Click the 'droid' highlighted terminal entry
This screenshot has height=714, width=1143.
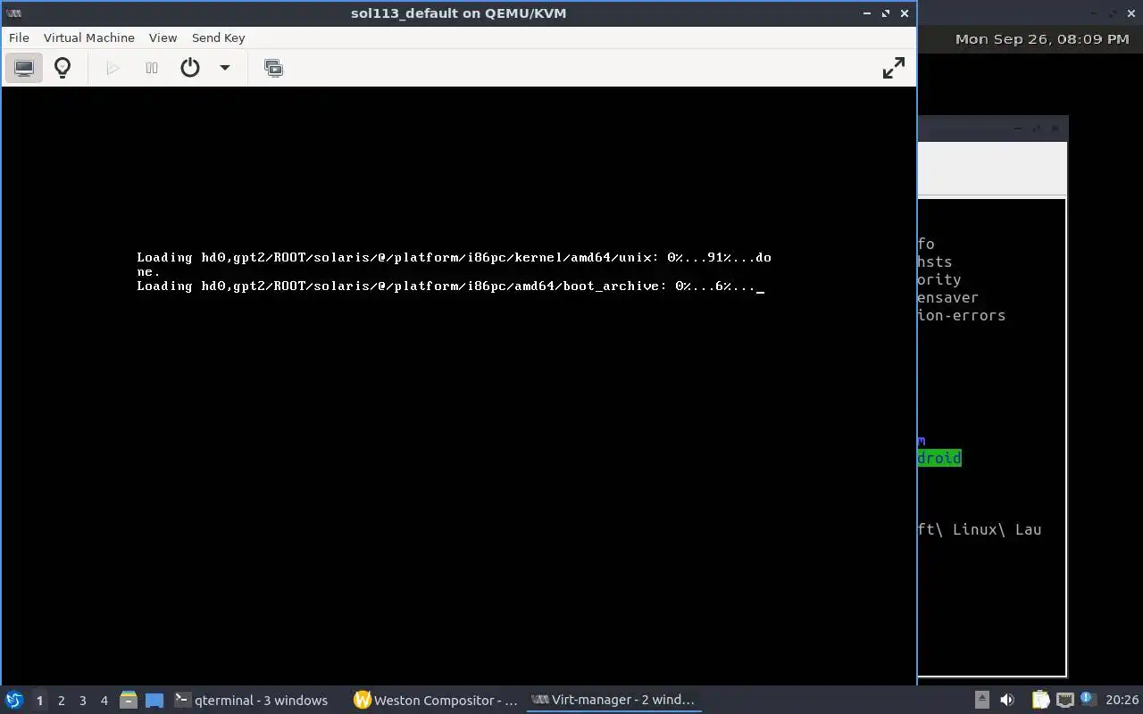[x=939, y=458]
